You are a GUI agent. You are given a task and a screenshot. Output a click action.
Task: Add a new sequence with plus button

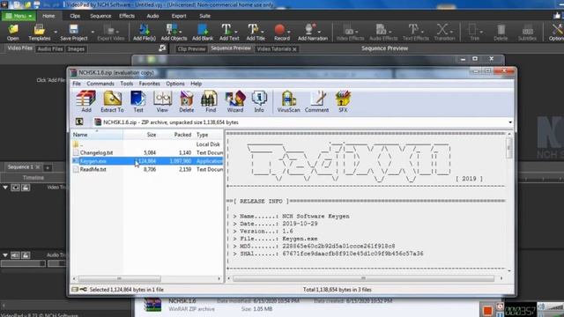pyautogui.click(x=48, y=167)
